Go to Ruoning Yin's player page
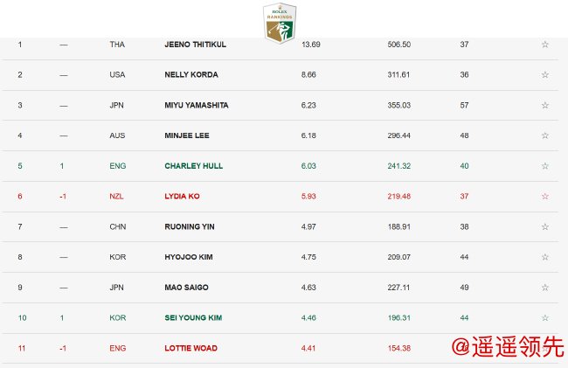The width and height of the screenshot is (568, 368). tap(189, 226)
